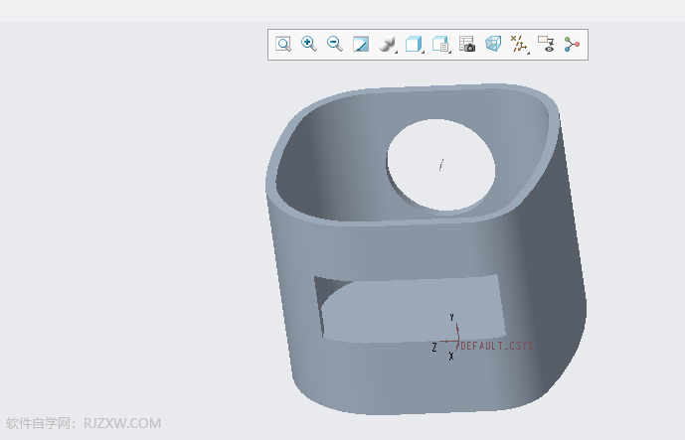Open the Datum Display Filters icon
The height and width of the screenshot is (440, 685).
(x=519, y=45)
